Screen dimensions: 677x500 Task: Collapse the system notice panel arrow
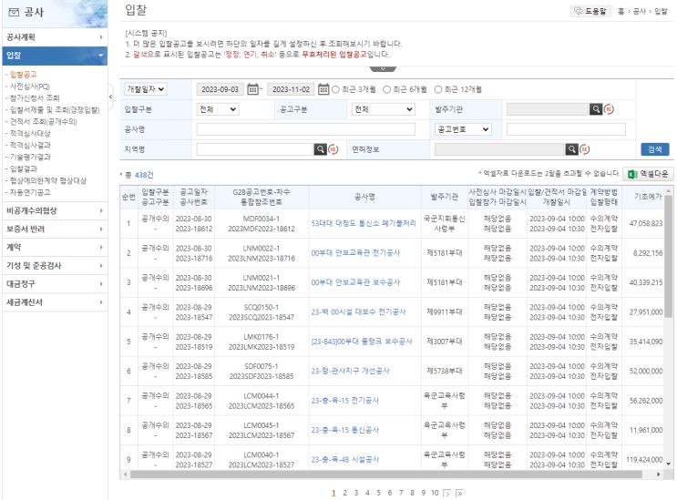pyautogui.click(x=383, y=69)
